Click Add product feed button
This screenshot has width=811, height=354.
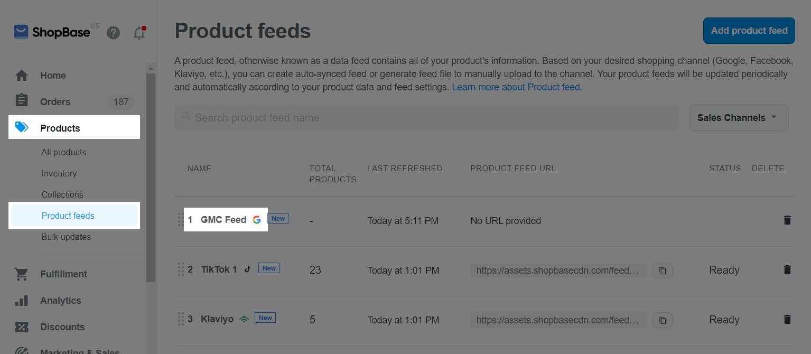[x=749, y=31]
